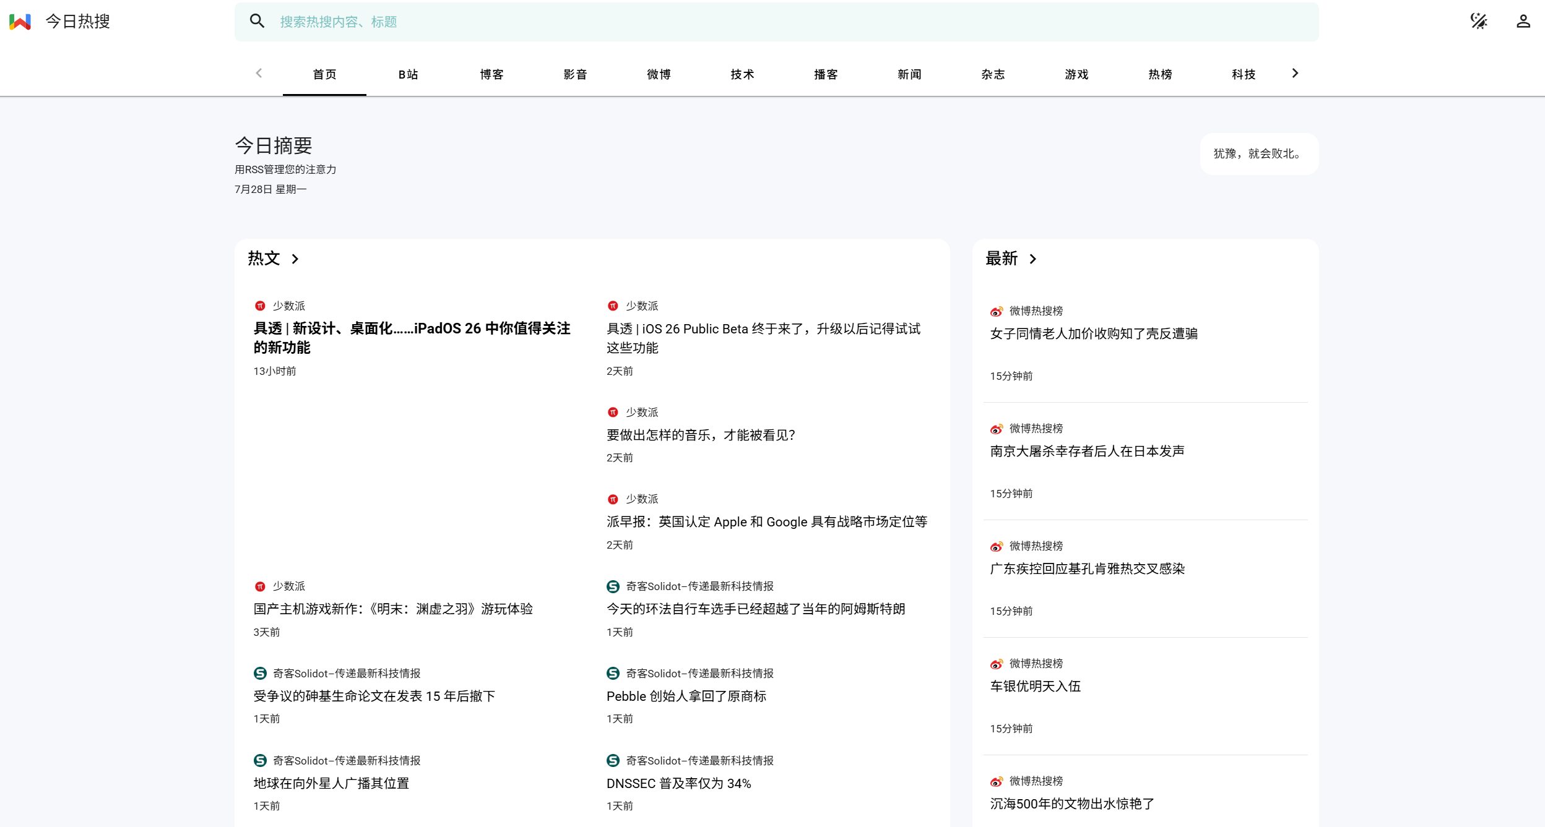The image size is (1545, 827).
Task: Click Solidot icon above Pebble 创始人 article
Action: 613,674
